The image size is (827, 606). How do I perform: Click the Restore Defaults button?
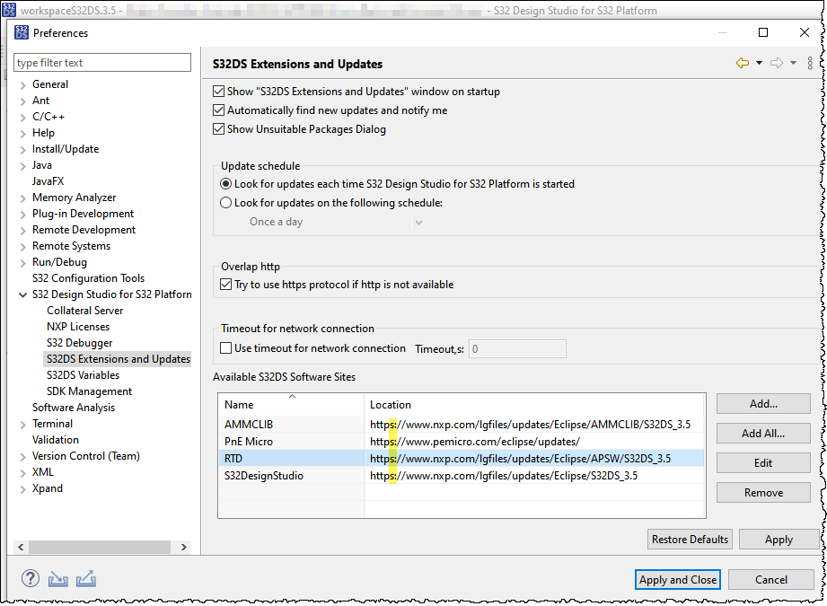(690, 540)
